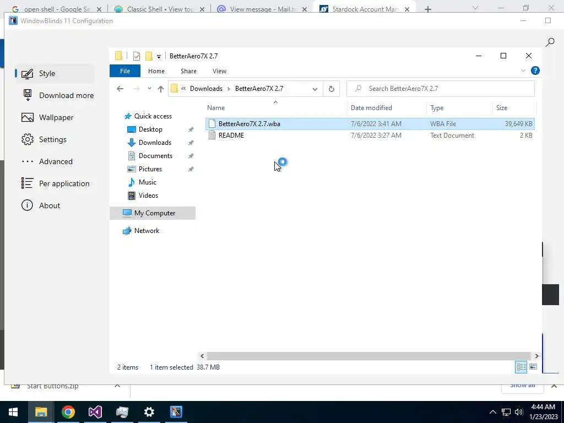564x423 pixels.
Task: Select My Computer in navigation pane
Action: point(153,213)
